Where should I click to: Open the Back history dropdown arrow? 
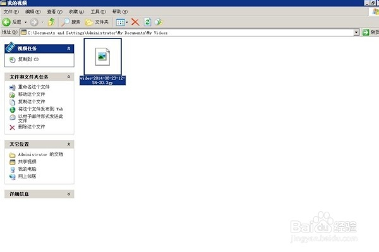[26, 22]
